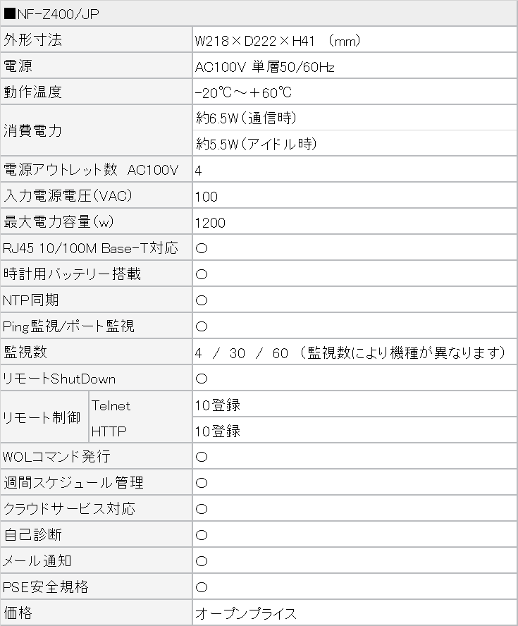Click the circle mark for リモートShutDown
Image resolution: width=518 pixels, height=626 pixels.
coord(201,379)
